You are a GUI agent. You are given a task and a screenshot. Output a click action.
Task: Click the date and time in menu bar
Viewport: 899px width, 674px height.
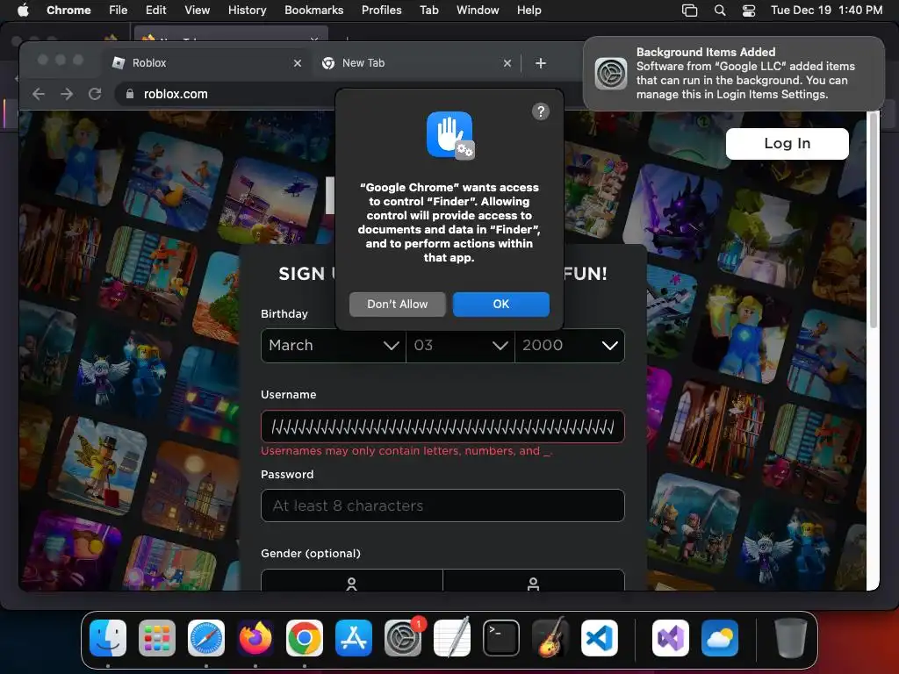click(x=826, y=11)
